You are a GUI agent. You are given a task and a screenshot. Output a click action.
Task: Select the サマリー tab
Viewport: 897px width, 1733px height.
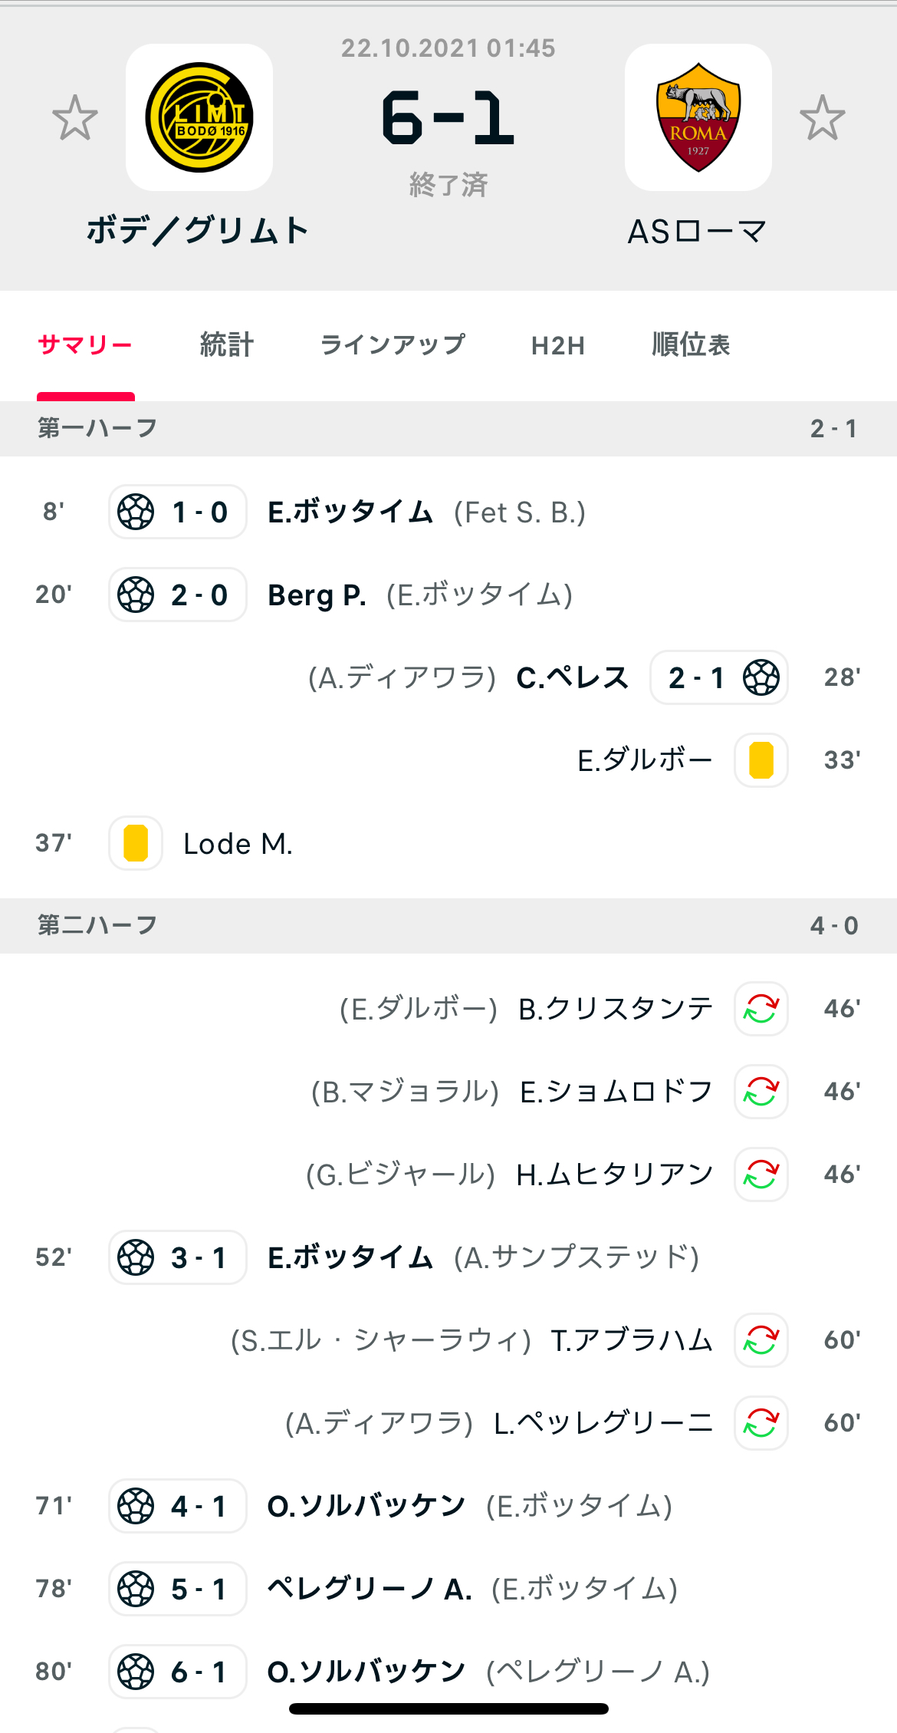[x=85, y=345]
